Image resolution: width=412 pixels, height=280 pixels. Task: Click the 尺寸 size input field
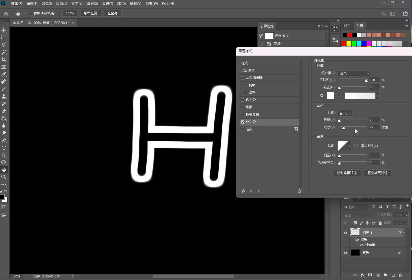tap(374, 127)
